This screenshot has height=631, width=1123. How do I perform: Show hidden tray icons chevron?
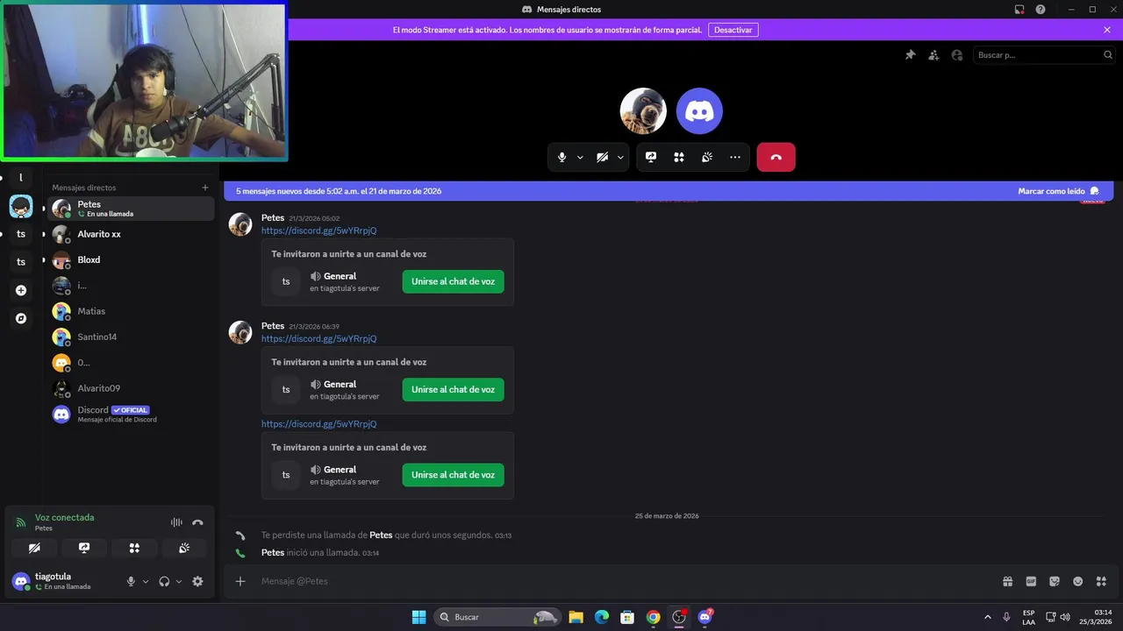point(988,617)
